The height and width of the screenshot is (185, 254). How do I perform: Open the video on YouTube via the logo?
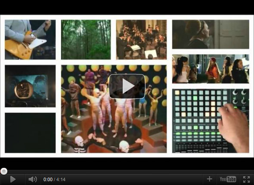[228, 179]
